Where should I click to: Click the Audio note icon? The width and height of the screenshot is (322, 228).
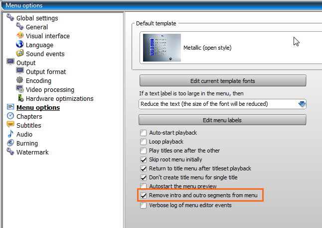10,134
